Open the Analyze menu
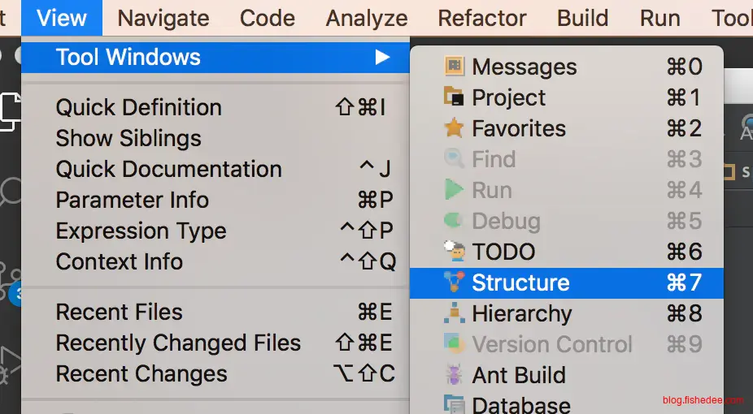Image resolution: width=753 pixels, height=414 pixels. coord(367,18)
